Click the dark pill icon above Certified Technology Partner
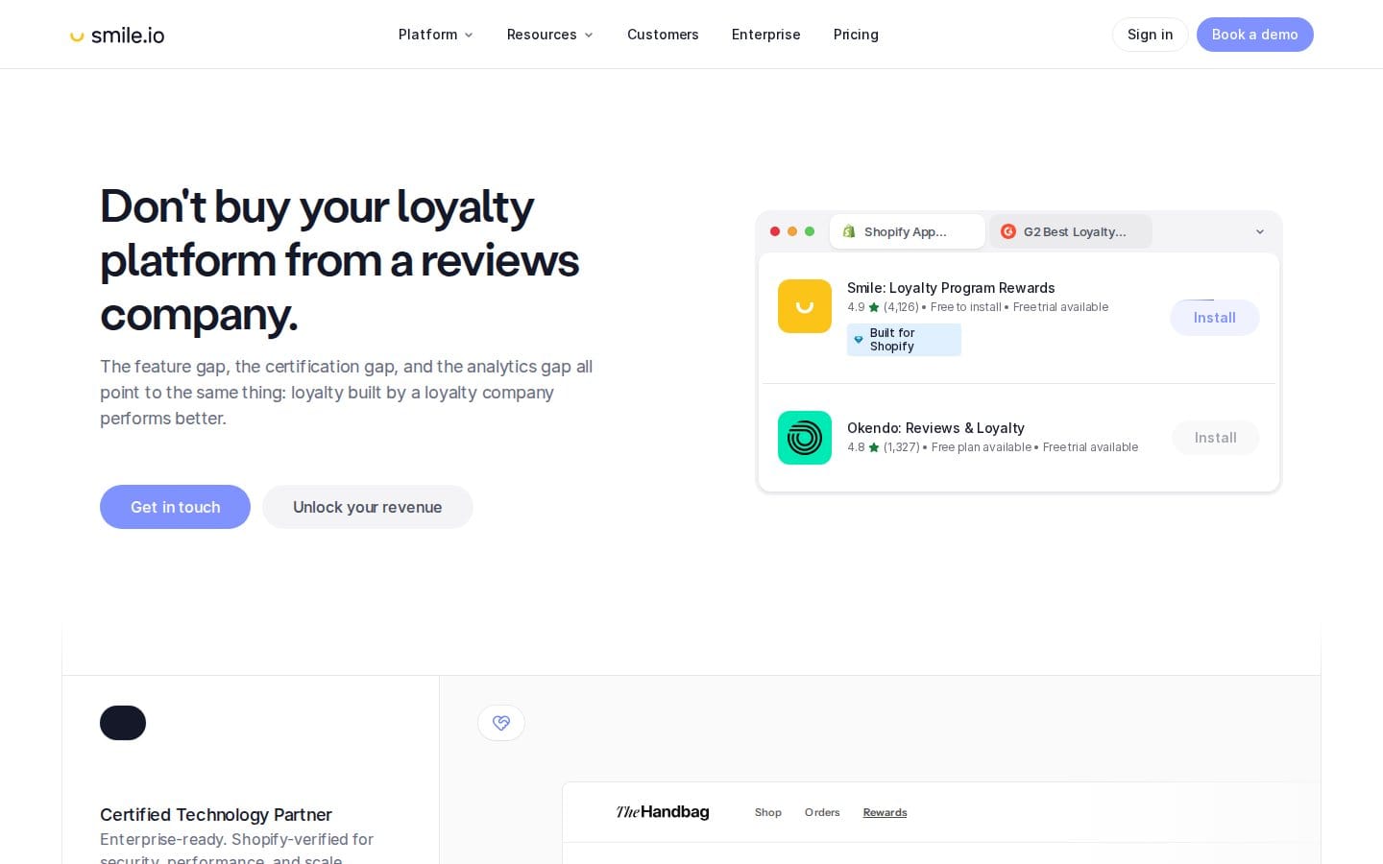The height and width of the screenshot is (864, 1383). click(x=123, y=723)
